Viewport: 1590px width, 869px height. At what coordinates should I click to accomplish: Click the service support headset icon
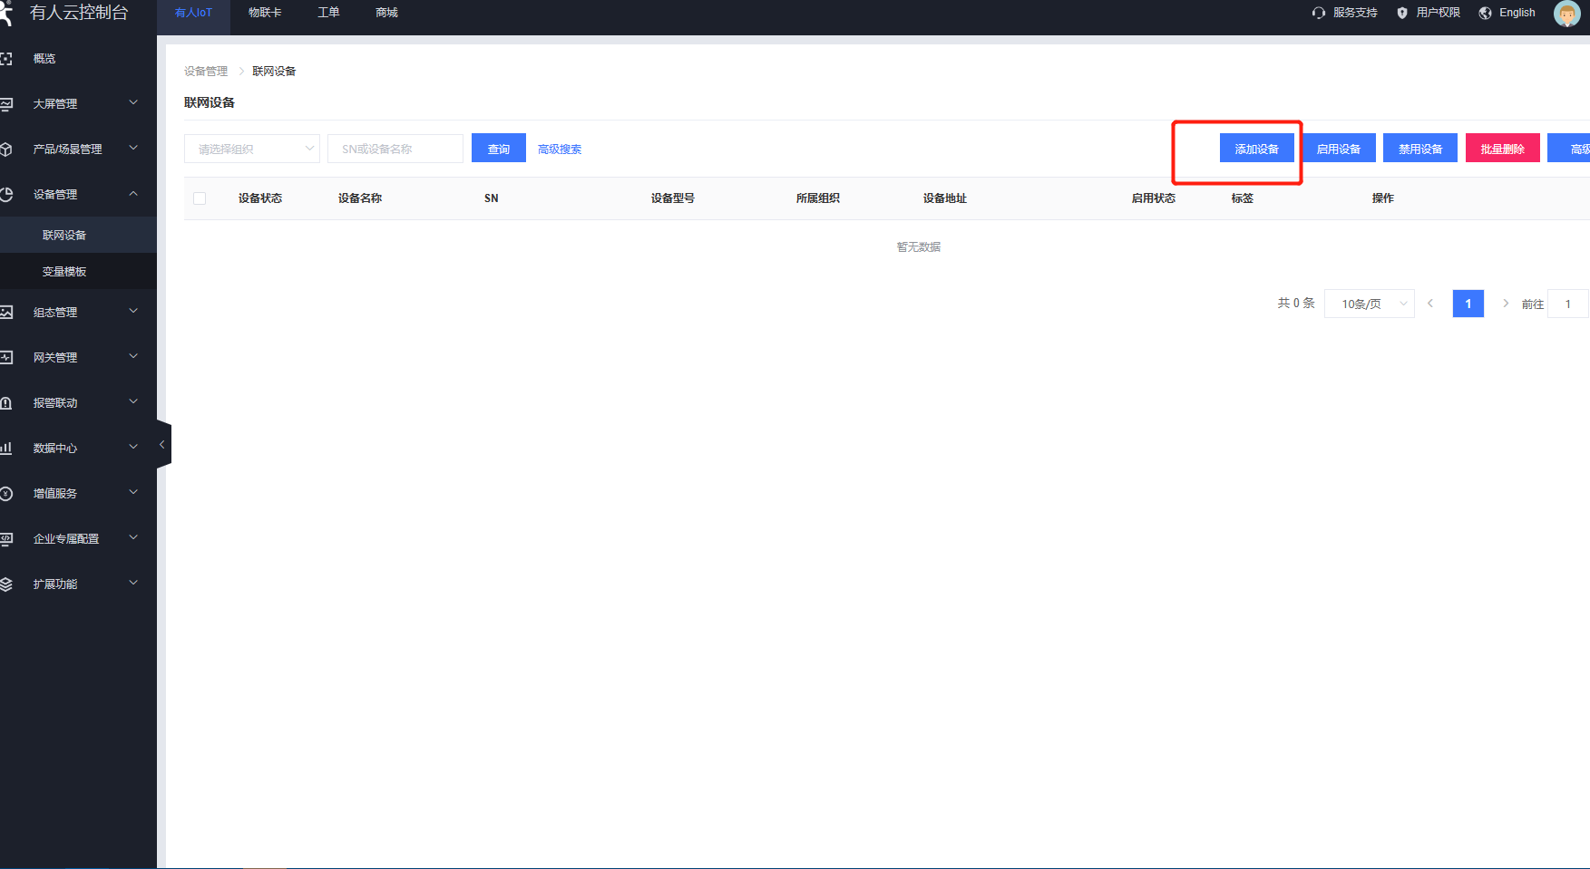pyautogui.click(x=1319, y=13)
